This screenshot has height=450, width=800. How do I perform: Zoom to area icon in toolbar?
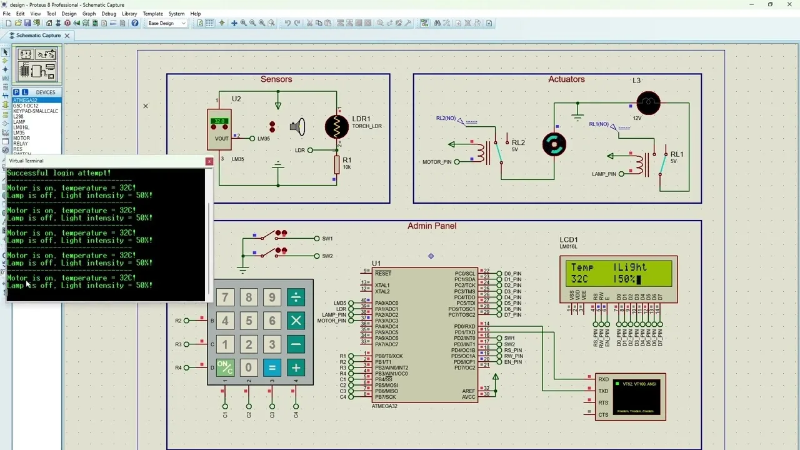[271, 23]
